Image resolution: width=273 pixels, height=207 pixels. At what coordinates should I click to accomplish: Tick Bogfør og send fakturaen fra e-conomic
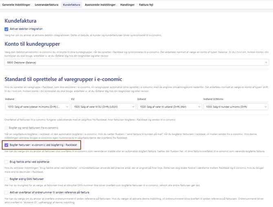coord(7,128)
